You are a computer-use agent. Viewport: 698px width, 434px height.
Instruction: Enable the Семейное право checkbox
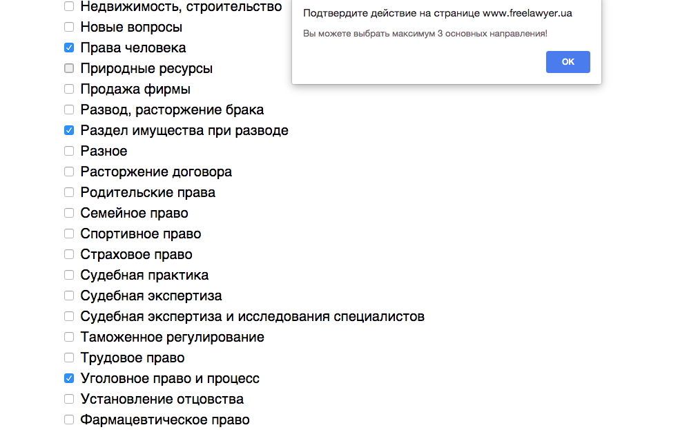click(x=69, y=213)
